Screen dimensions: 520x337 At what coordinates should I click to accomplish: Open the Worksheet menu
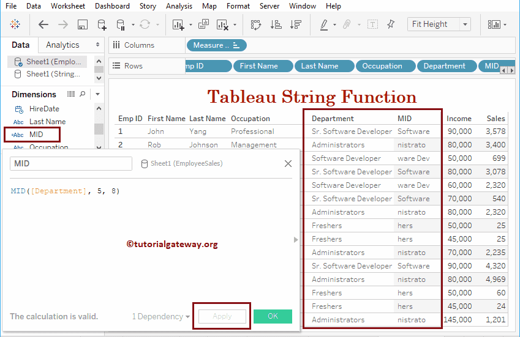pos(67,6)
